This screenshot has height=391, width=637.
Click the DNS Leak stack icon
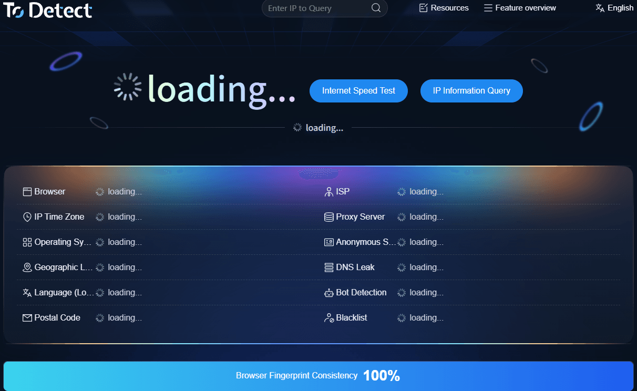(x=329, y=267)
